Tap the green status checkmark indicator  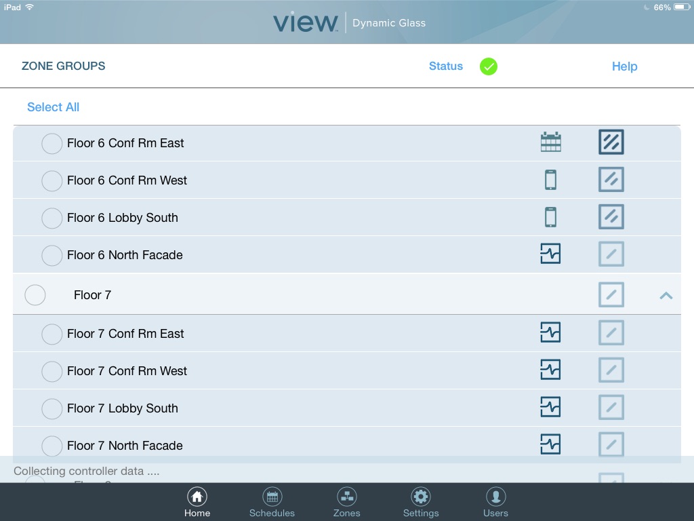pyautogui.click(x=489, y=66)
